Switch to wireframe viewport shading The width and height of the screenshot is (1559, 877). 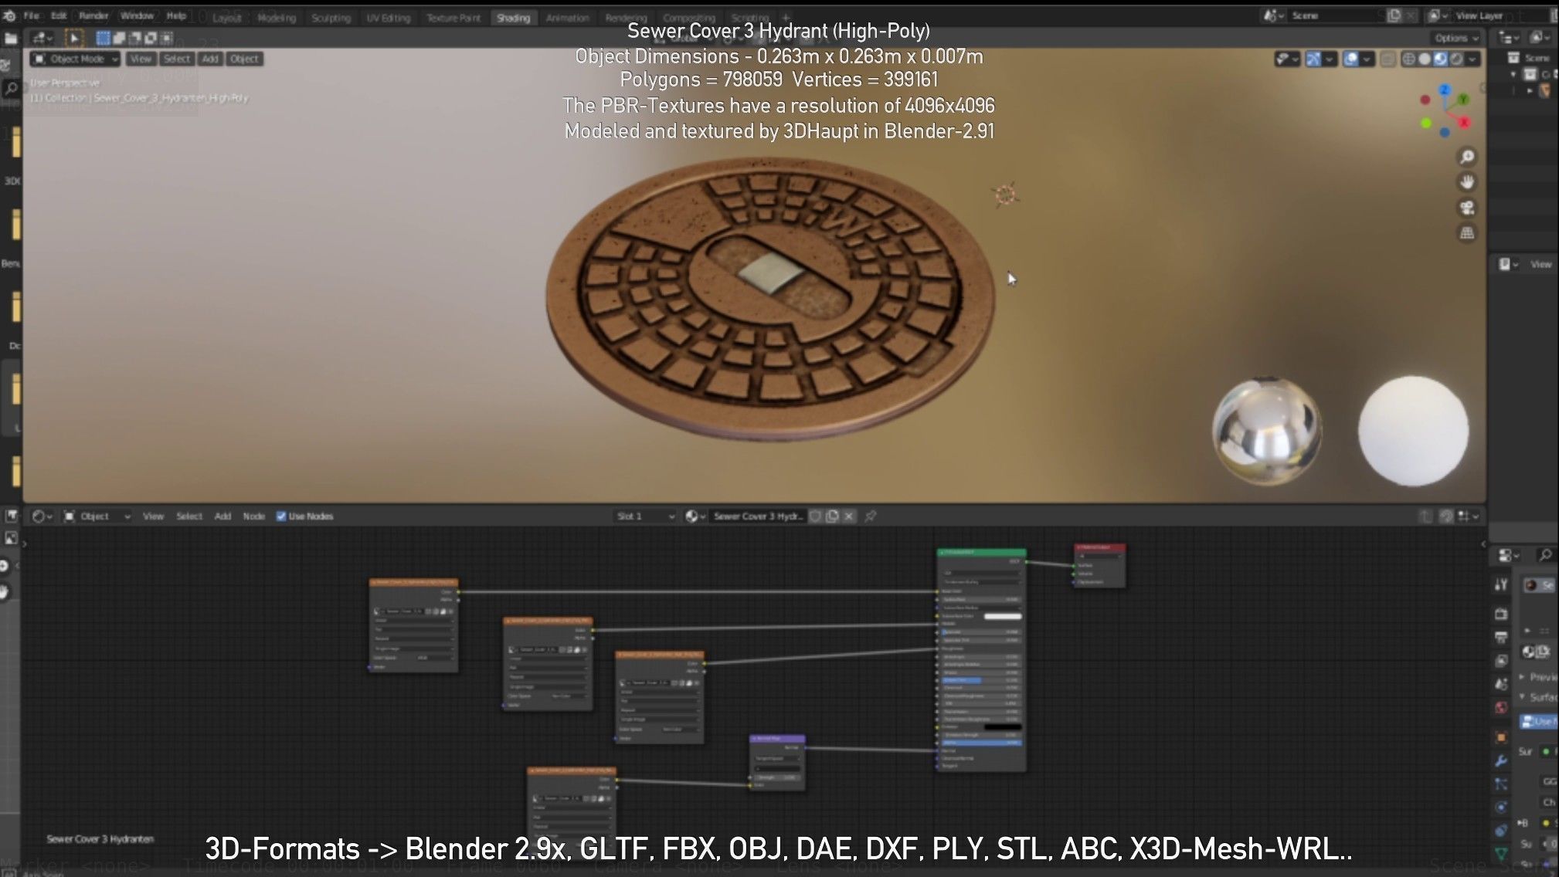(1408, 59)
